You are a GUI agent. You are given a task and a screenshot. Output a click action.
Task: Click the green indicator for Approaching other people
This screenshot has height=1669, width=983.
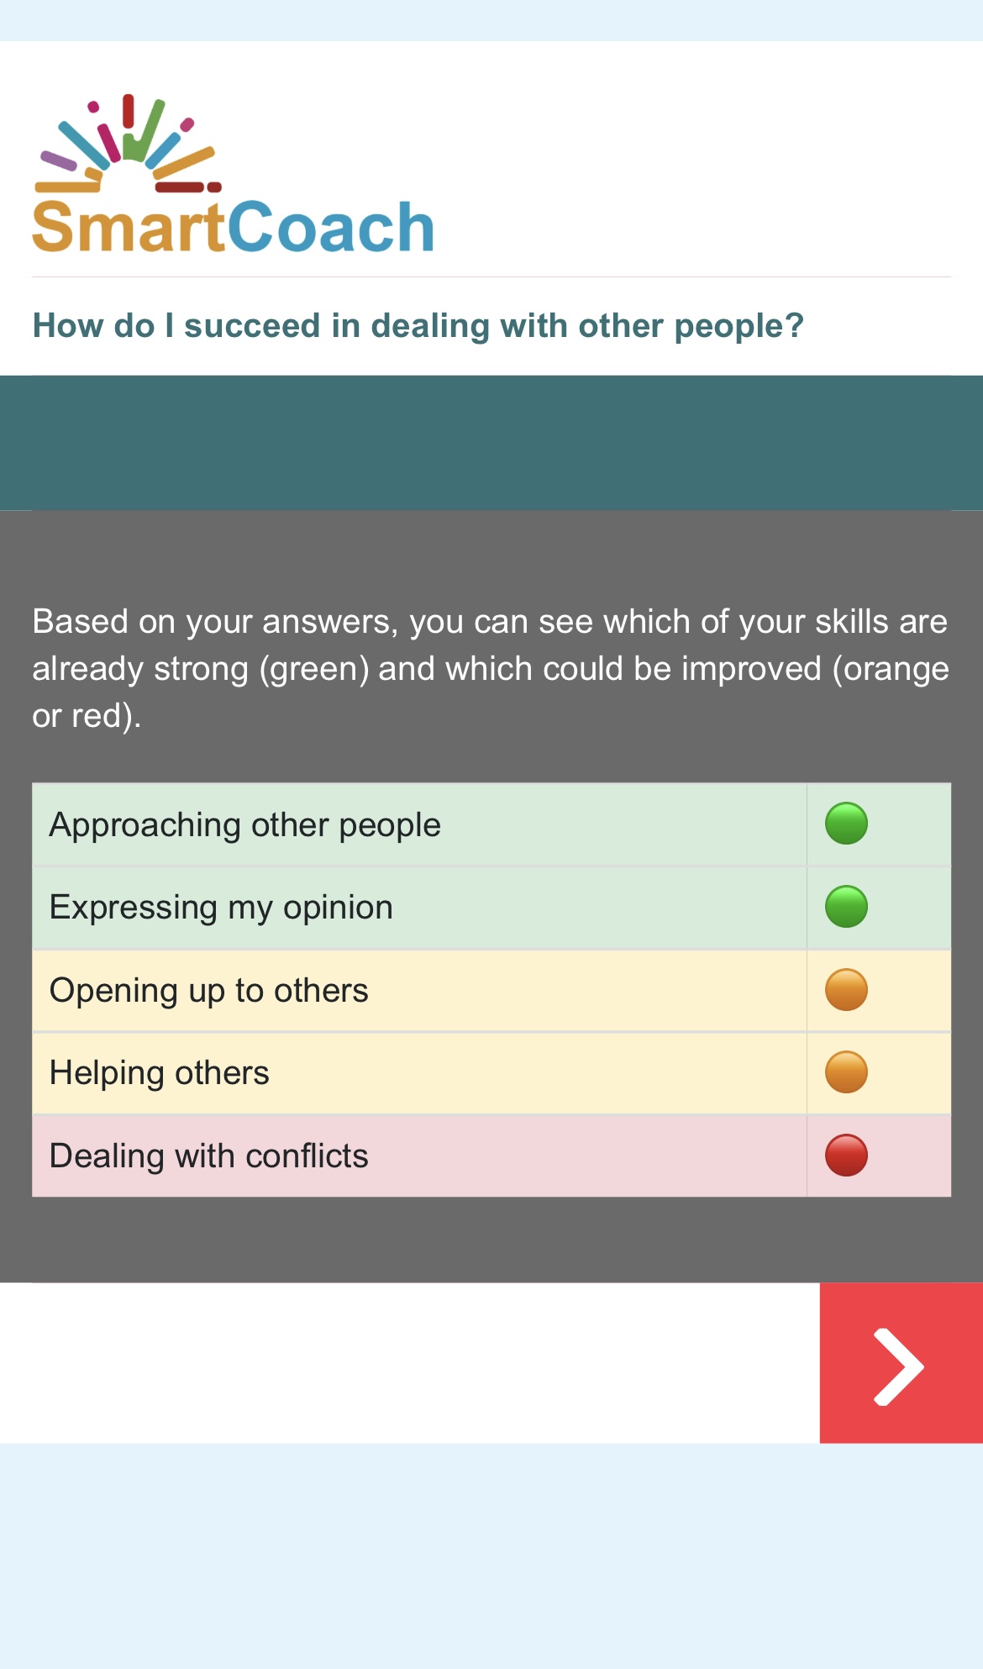click(x=846, y=824)
